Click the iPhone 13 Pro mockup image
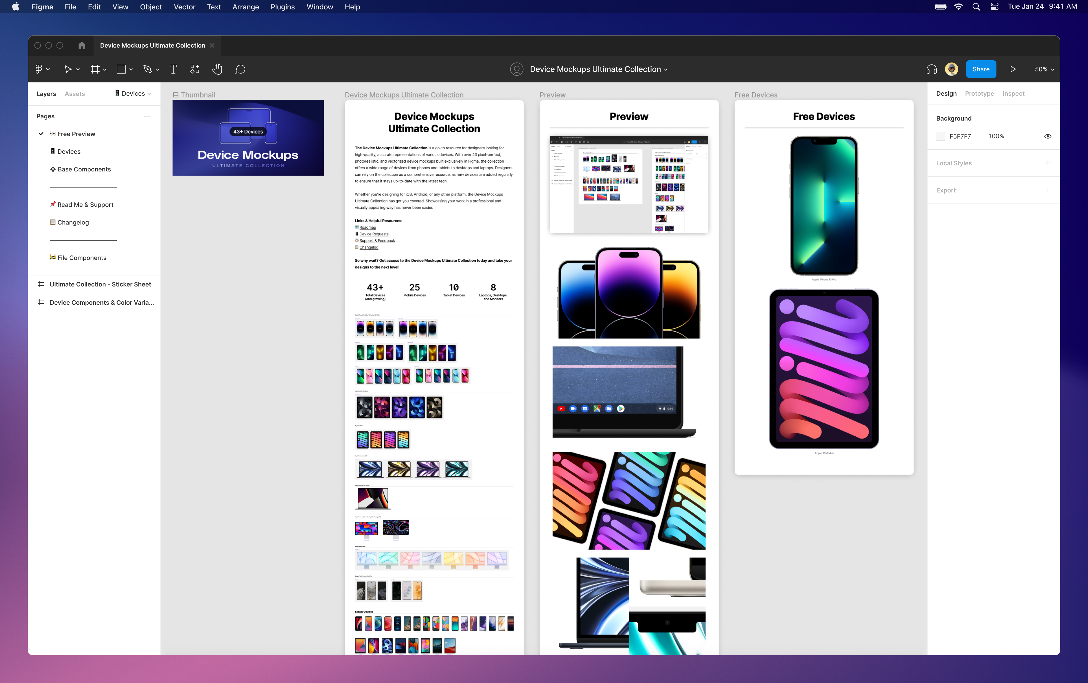 point(824,206)
